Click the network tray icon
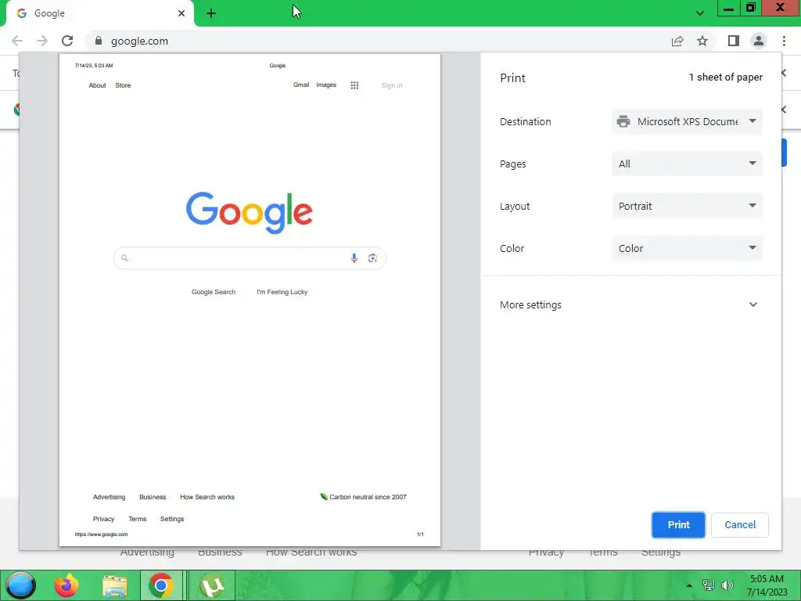The width and height of the screenshot is (801, 601). point(709,585)
